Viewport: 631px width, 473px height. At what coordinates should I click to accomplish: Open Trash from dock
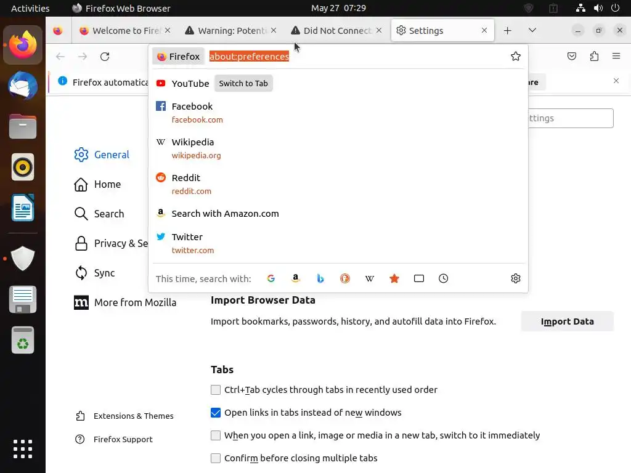pos(23,340)
